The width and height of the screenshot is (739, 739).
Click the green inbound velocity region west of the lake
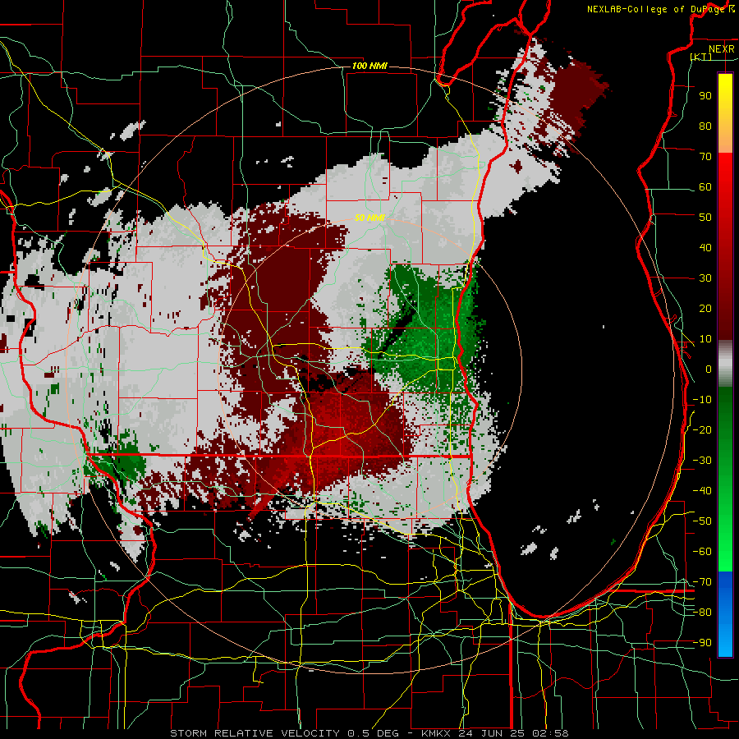pyautogui.click(x=426, y=330)
